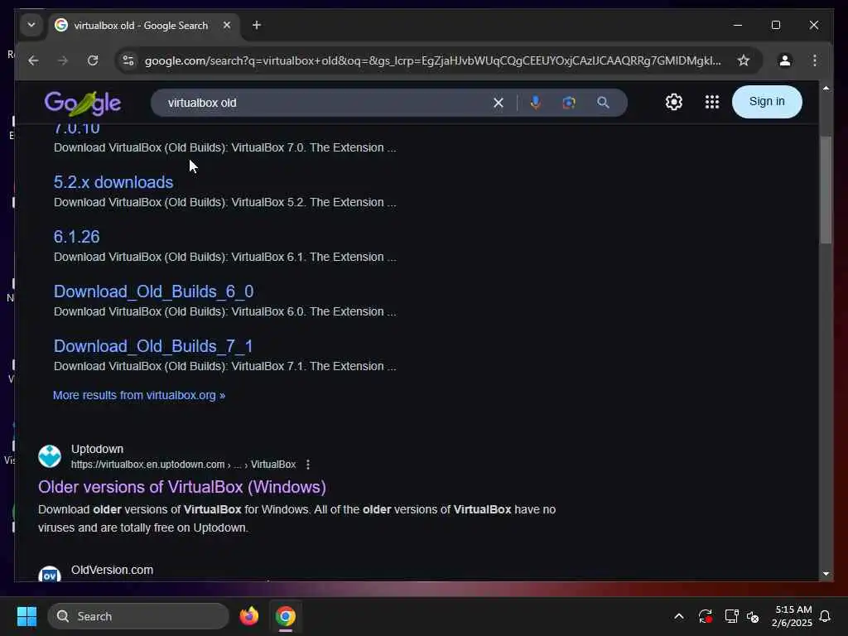Open the Windows Start menu

click(26, 616)
